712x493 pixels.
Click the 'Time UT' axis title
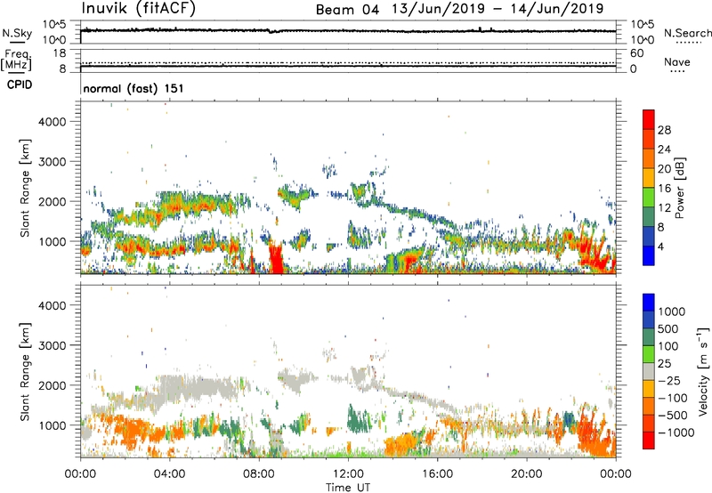tap(348, 487)
